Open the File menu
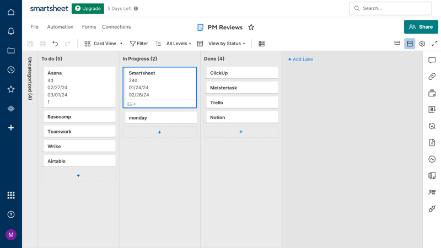 [x=34, y=26]
